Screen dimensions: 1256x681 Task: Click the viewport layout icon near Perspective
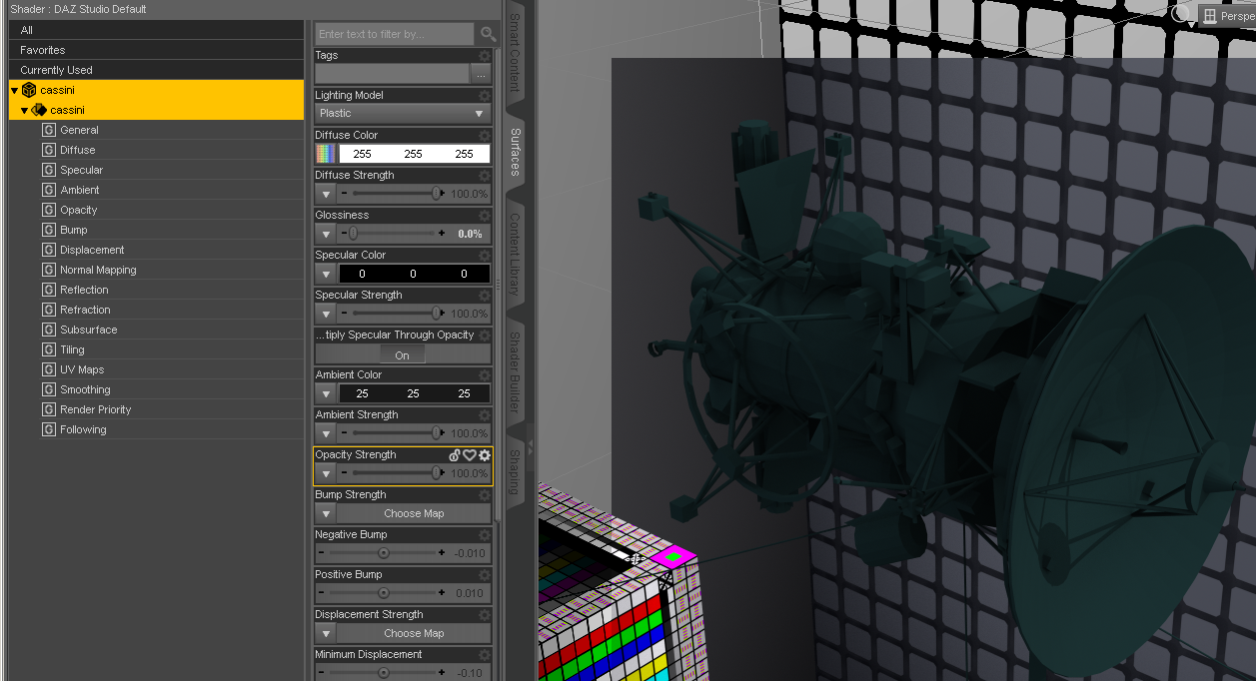coord(1209,16)
